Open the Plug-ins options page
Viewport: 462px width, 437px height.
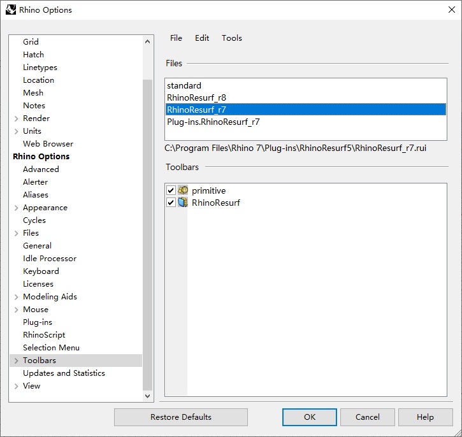coord(38,322)
